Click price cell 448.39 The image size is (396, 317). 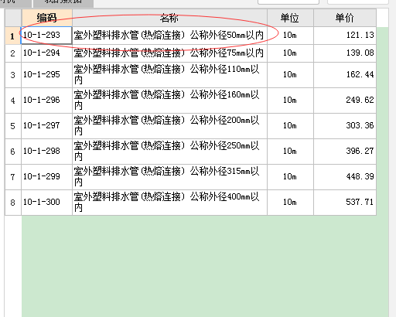(x=345, y=177)
